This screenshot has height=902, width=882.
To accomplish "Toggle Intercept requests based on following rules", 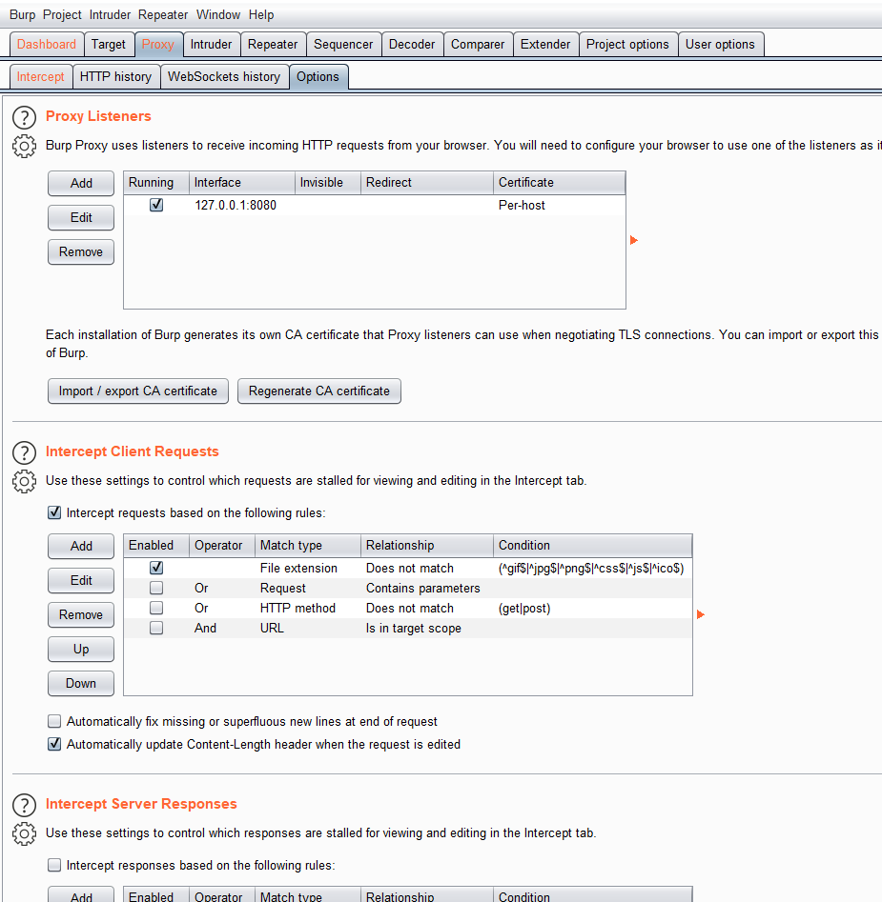I will 54,512.
